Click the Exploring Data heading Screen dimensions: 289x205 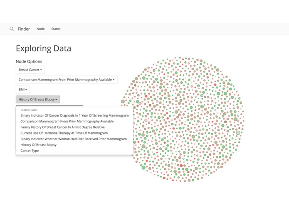44,49
